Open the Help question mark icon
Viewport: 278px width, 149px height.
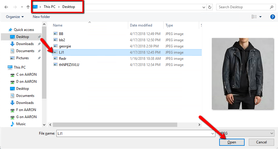point(273,17)
